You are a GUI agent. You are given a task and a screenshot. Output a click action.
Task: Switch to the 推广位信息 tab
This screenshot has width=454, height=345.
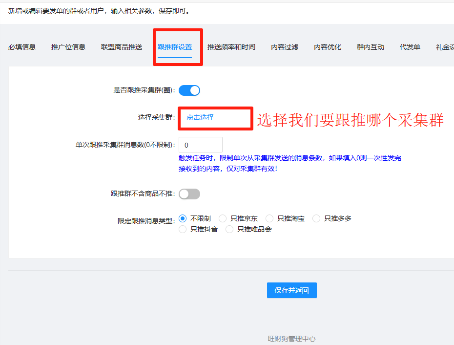click(x=68, y=47)
